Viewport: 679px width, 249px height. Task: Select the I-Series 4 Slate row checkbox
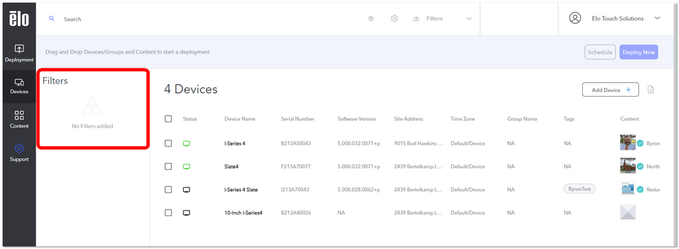coord(168,189)
